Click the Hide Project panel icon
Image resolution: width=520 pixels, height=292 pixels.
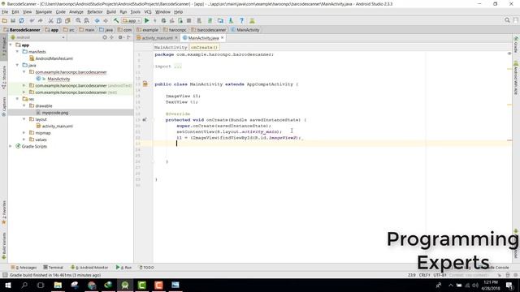point(128,37)
